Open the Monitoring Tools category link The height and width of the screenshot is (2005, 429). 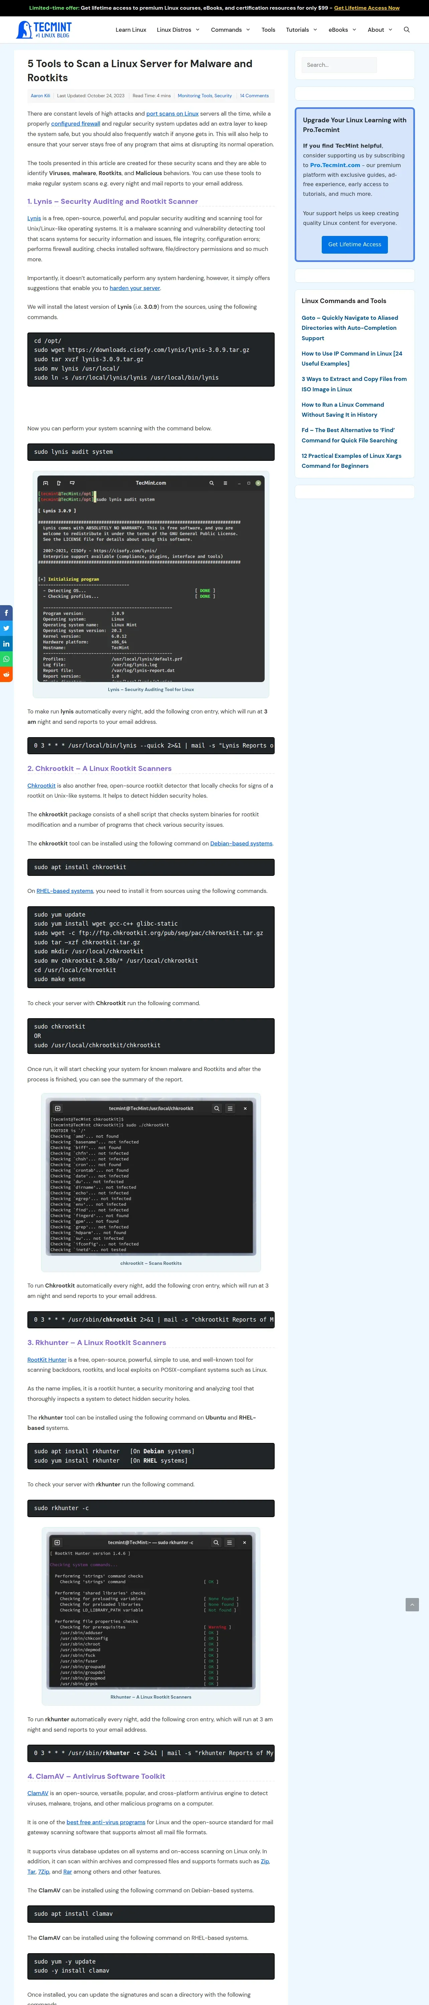[x=195, y=96]
